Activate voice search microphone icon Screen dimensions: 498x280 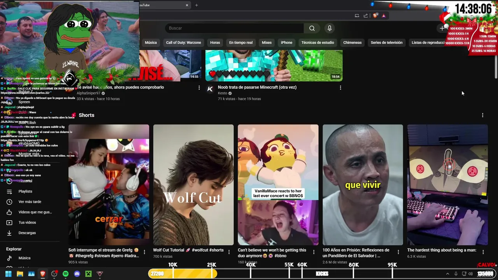[x=330, y=28]
